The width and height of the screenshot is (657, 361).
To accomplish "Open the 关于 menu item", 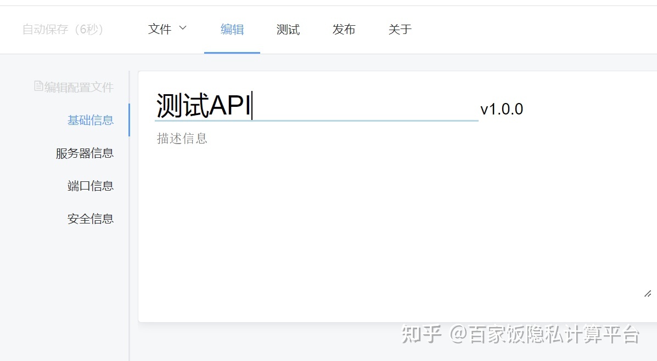I will (x=400, y=29).
